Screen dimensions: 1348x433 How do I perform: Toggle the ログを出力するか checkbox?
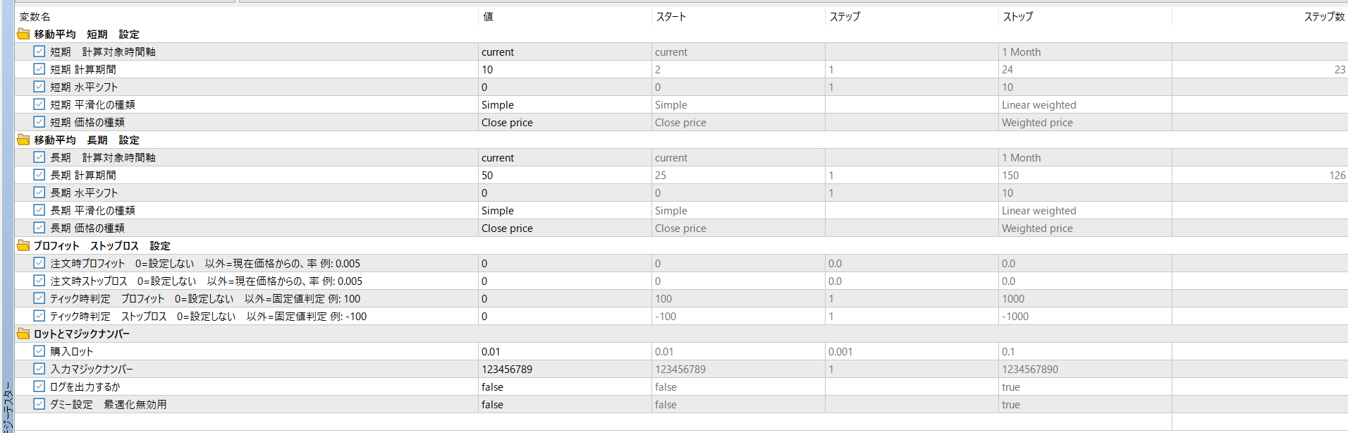tap(39, 386)
